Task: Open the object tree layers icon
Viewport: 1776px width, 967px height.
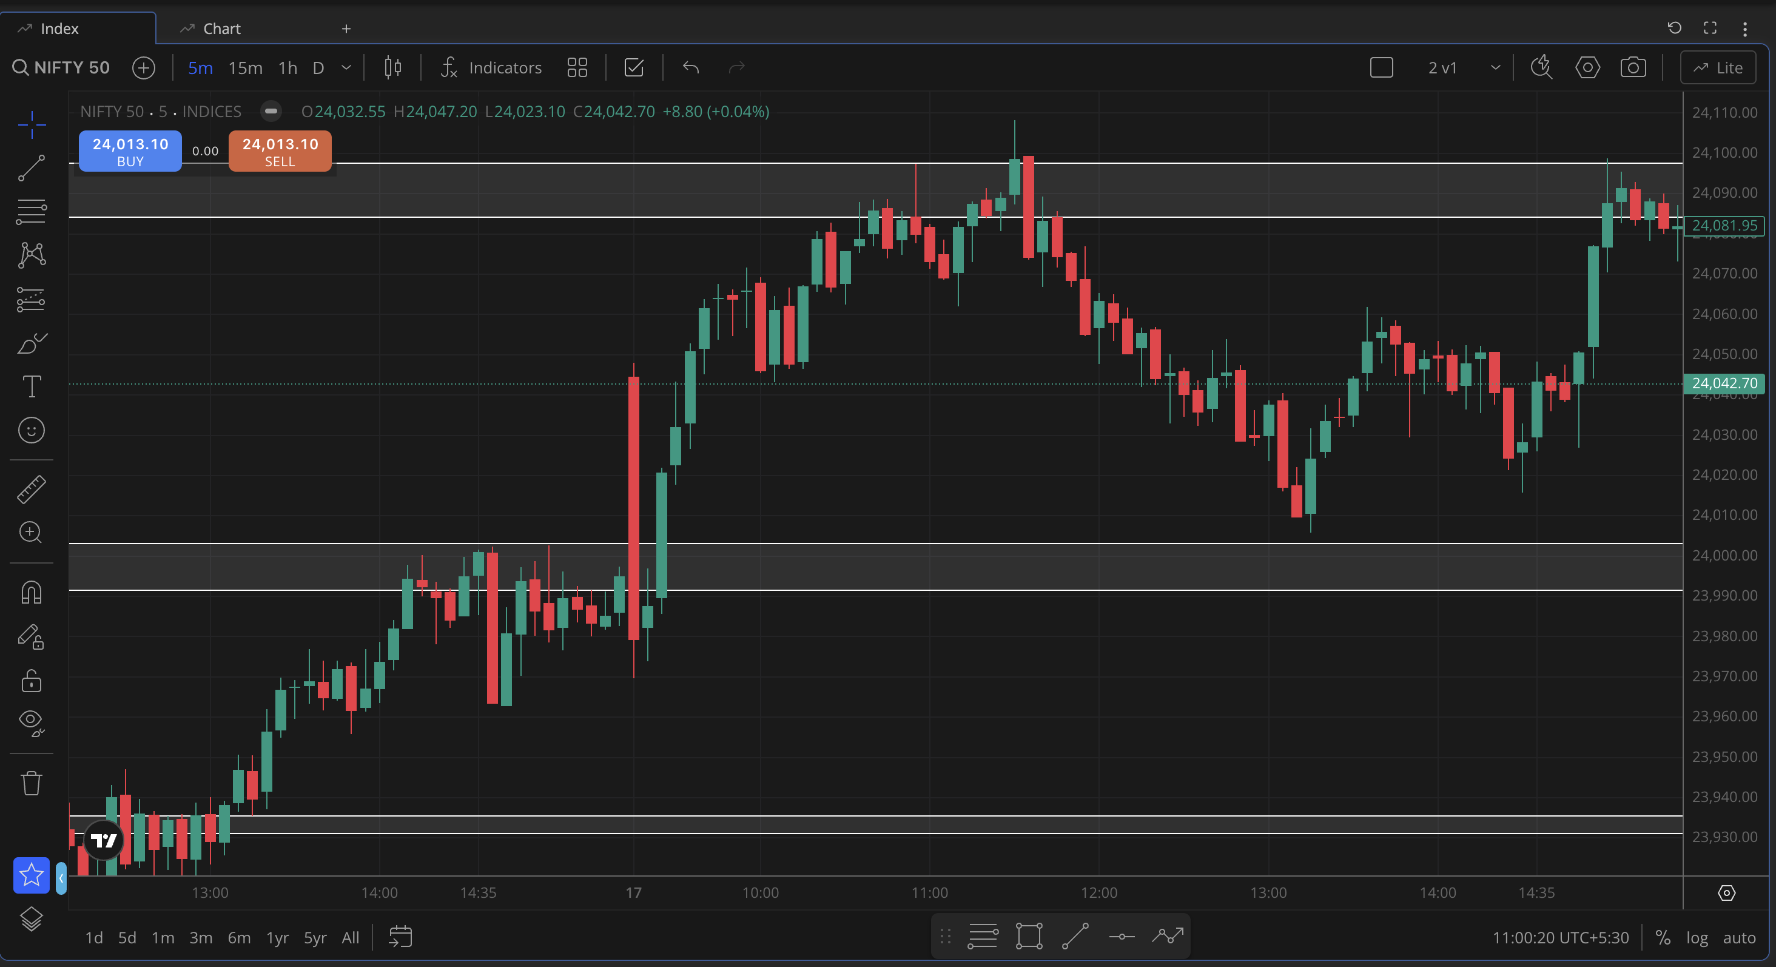Action: coord(32,918)
